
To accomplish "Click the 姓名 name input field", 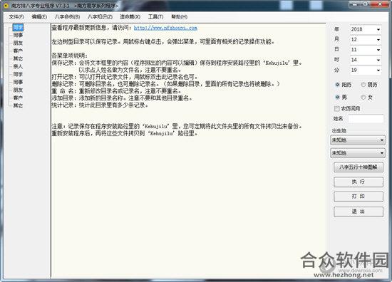I will click(x=366, y=119).
